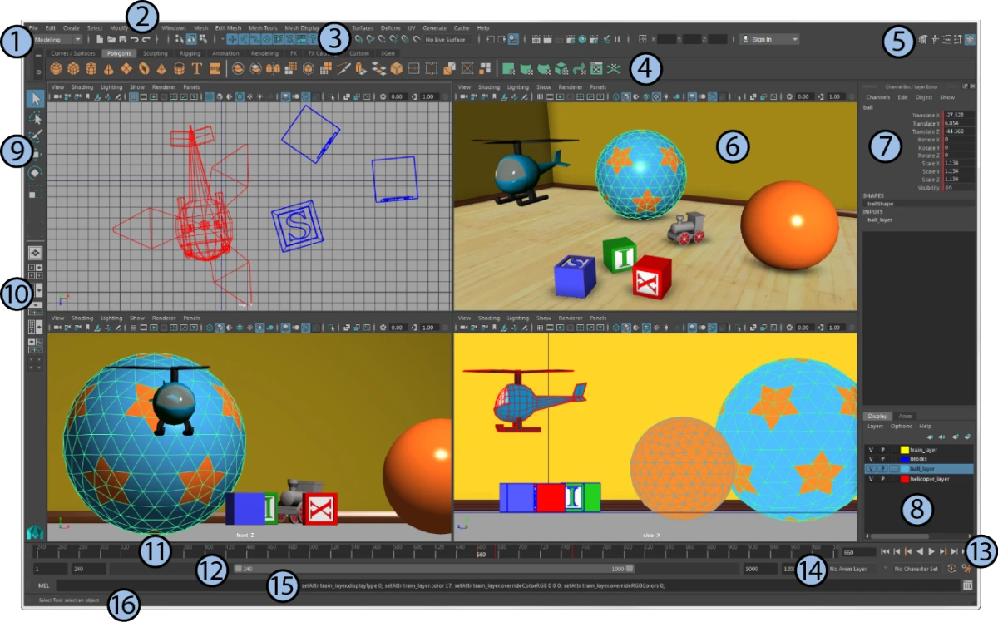Screen dimensions: 998x622
Task: Open the Script Editor icon beside the command line
Action: click(x=967, y=585)
